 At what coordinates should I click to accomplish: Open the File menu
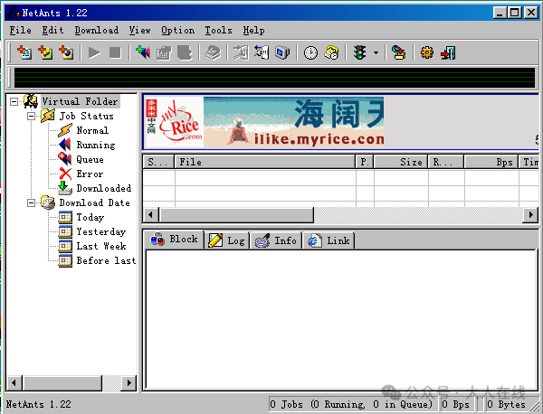pos(20,31)
